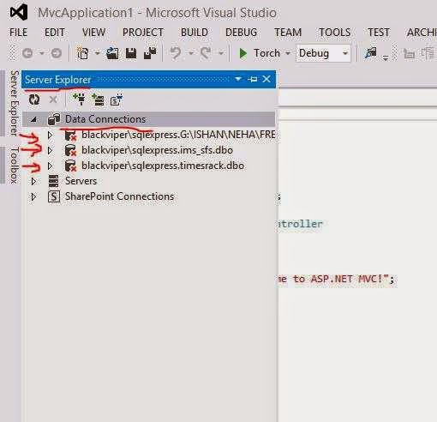Click the Open File toolbar icon
The height and width of the screenshot is (422, 437).
point(112,53)
